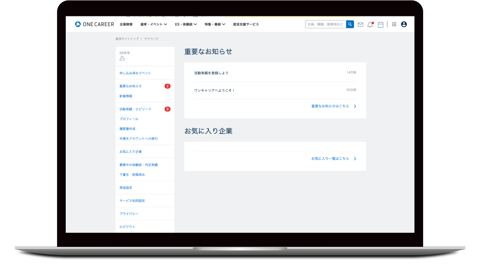The height and width of the screenshot is (276, 477).
Task: Go to 就活サイトトップ breadcrumb
Action: [x=127, y=39]
